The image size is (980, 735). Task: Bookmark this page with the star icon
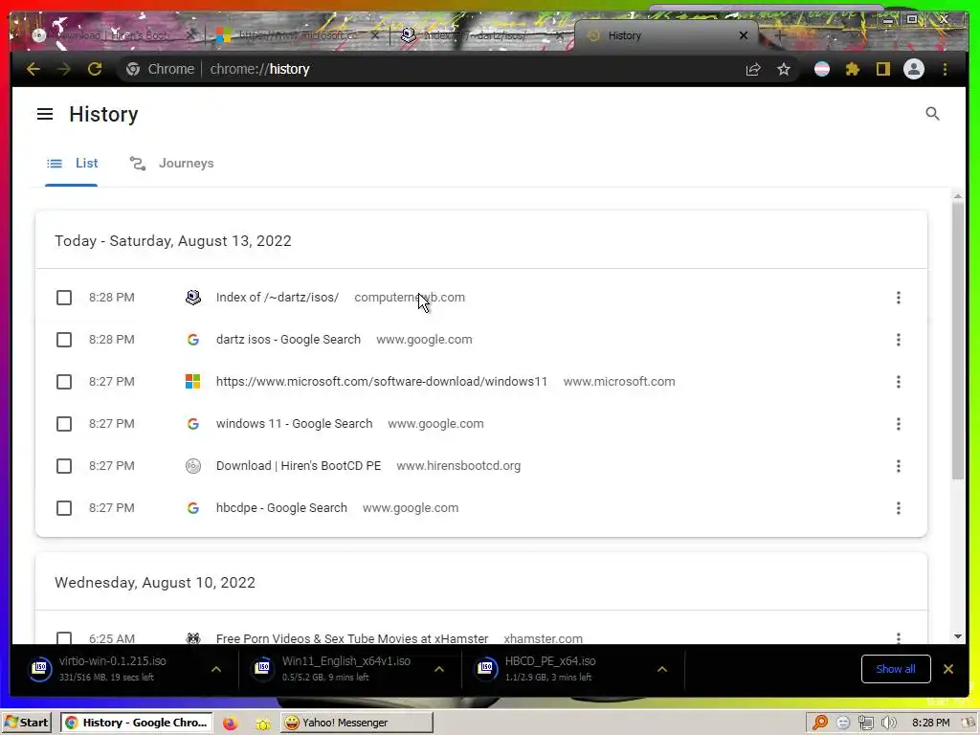(784, 69)
